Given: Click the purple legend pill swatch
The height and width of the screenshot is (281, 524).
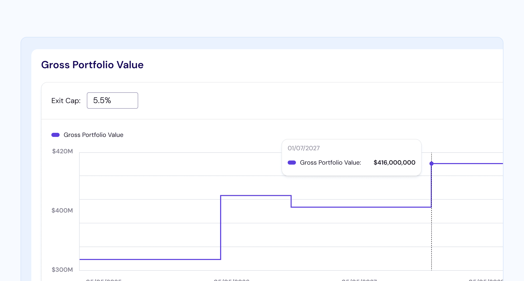Looking at the screenshot, I should coord(55,135).
